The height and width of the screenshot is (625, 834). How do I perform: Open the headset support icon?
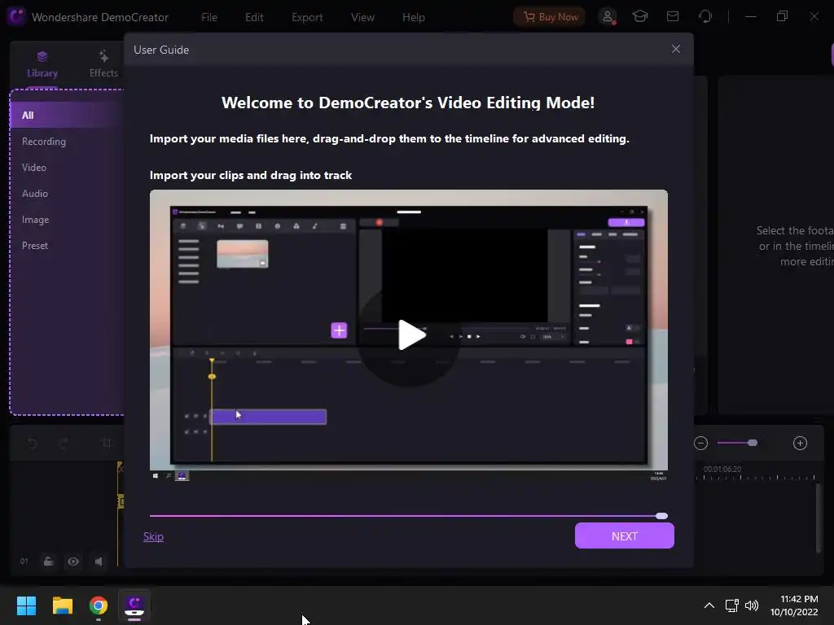click(x=705, y=16)
